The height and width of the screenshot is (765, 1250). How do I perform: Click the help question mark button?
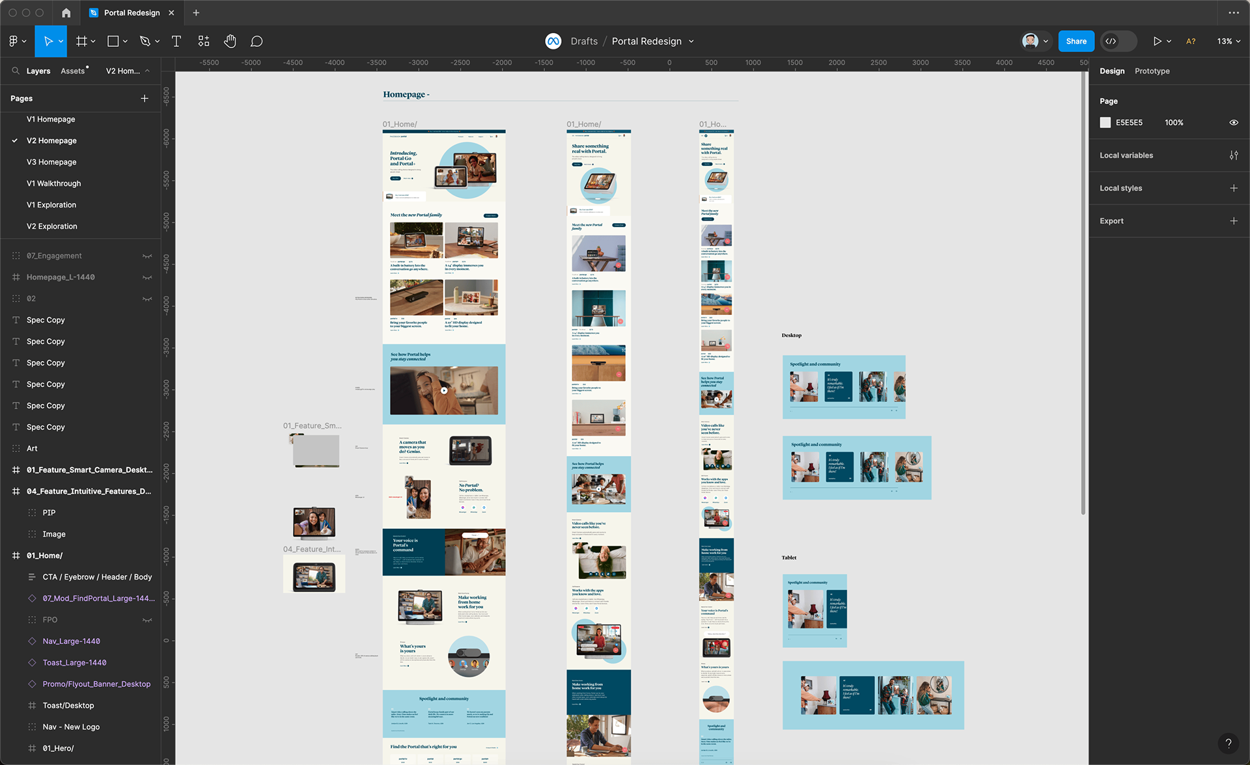click(1229, 743)
